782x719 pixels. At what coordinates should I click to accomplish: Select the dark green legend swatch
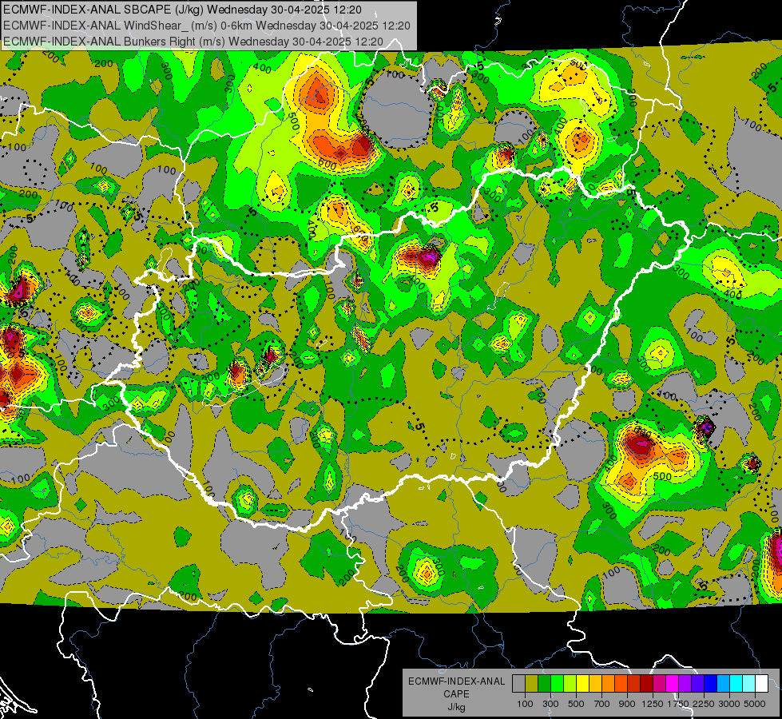[x=544, y=684]
